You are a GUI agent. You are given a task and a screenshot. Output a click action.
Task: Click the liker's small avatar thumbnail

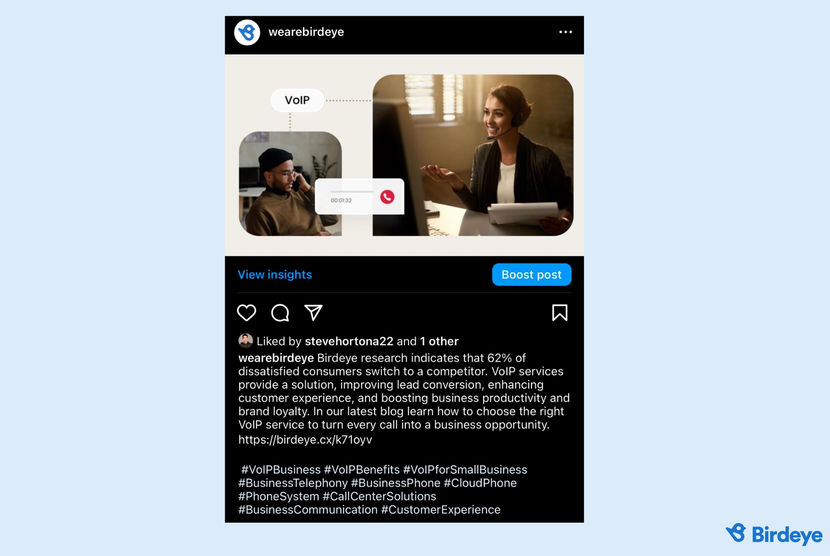pyautogui.click(x=246, y=341)
